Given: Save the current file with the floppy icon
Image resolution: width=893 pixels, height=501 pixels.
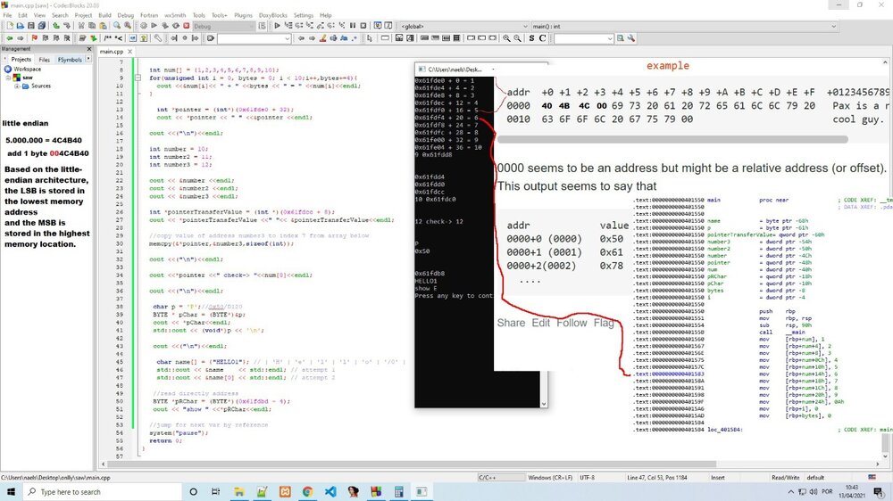Looking at the screenshot, I should click(29, 27).
